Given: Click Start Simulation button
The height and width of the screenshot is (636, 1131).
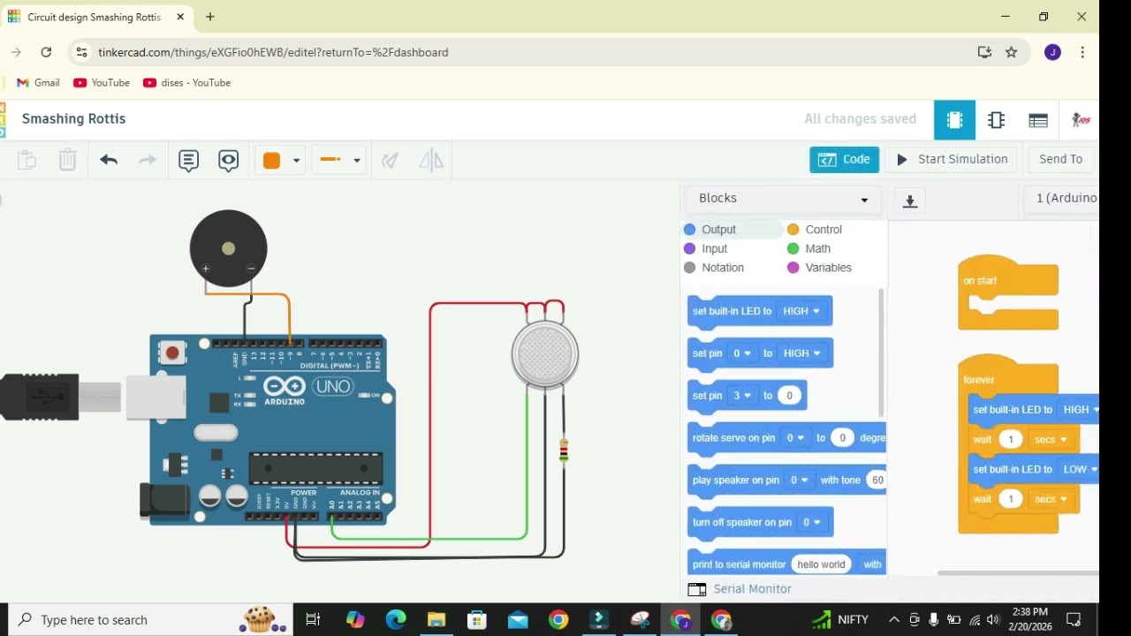Looking at the screenshot, I should click(x=952, y=160).
